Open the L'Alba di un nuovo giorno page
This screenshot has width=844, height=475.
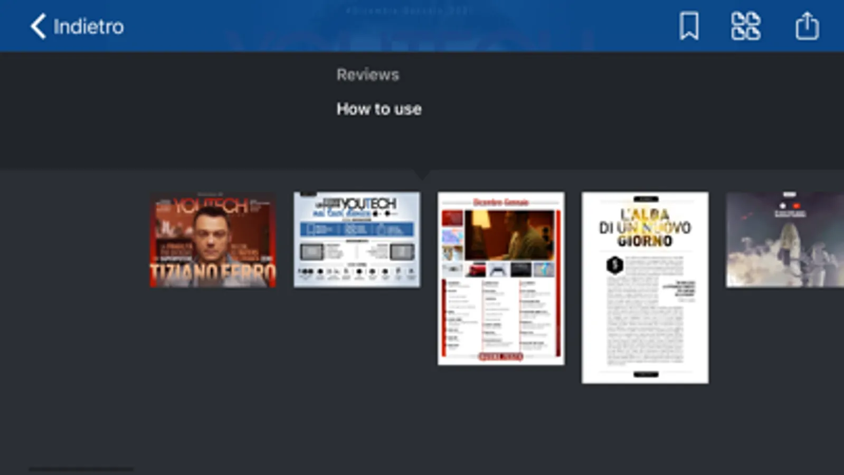[645, 288]
